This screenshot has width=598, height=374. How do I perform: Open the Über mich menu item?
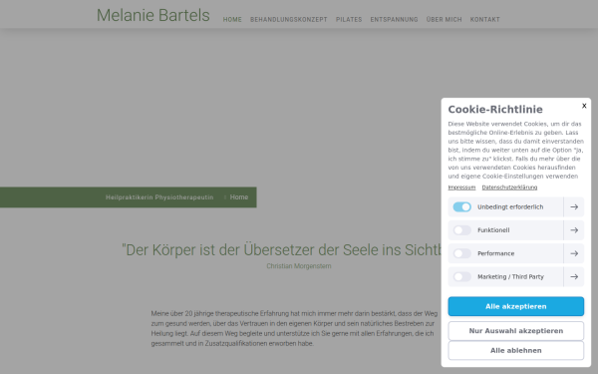pos(444,20)
